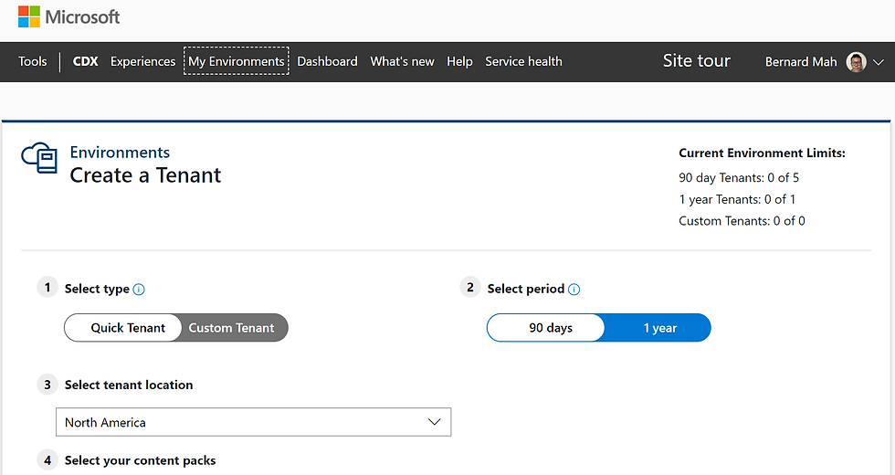Click '90 day Tenants: 0 of 5' text
Image resolution: width=895 pixels, height=475 pixels.
click(739, 177)
